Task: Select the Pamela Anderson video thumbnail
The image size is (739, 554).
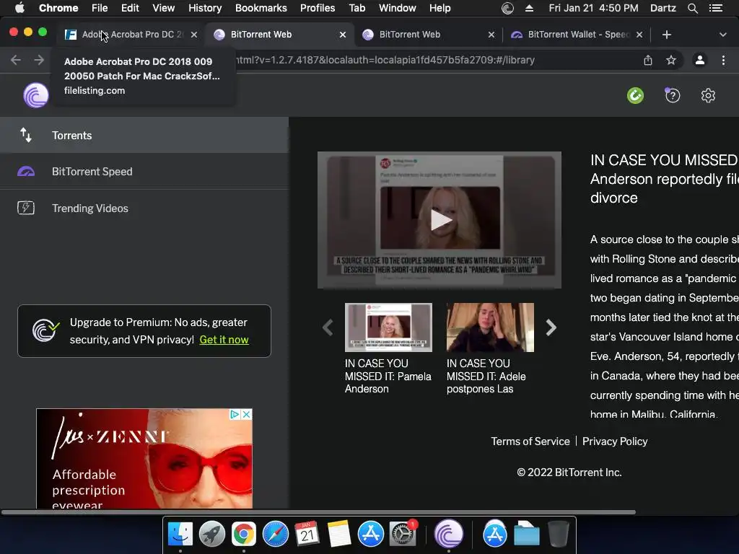Action: 388,327
